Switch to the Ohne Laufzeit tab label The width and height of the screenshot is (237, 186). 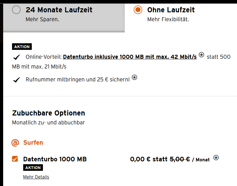point(171,10)
